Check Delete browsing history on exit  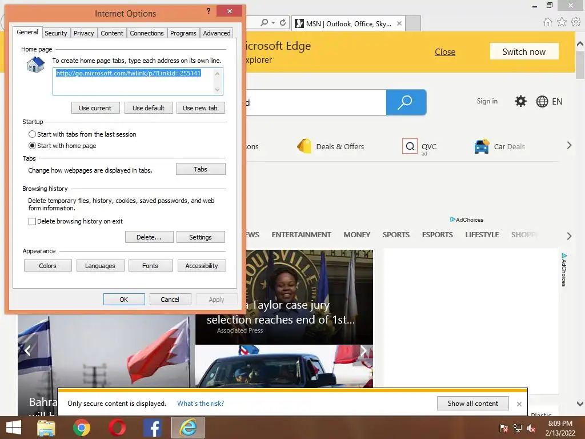(33, 221)
